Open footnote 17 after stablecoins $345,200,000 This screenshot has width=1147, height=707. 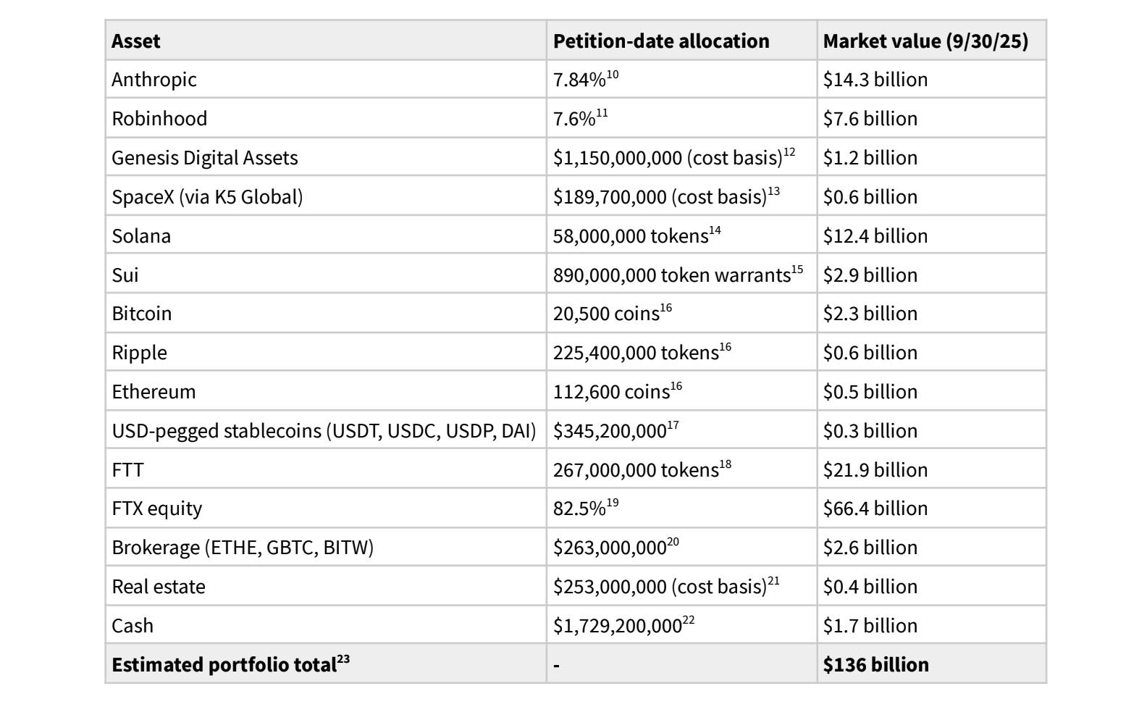pos(673,426)
